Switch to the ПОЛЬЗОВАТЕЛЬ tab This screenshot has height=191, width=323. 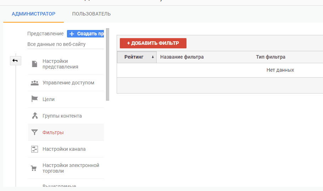coord(91,14)
